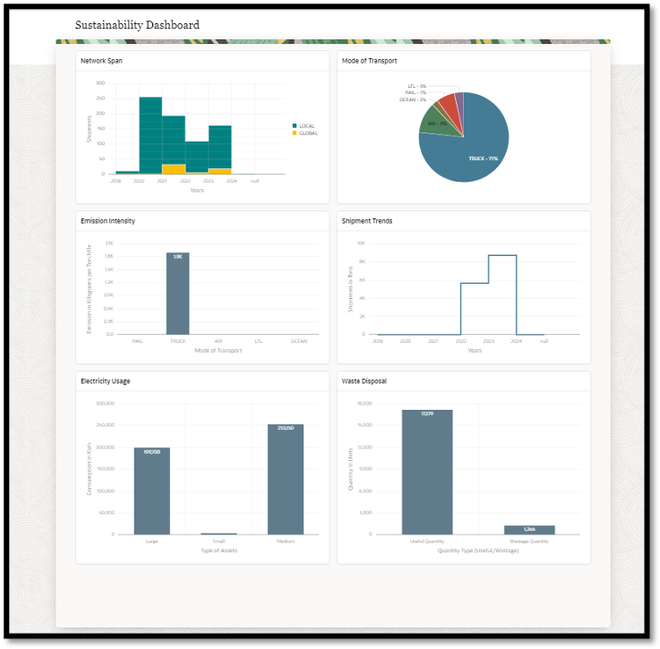Click the GLOBAL legend yellow swatch

pyautogui.click(x=295, y=133)
